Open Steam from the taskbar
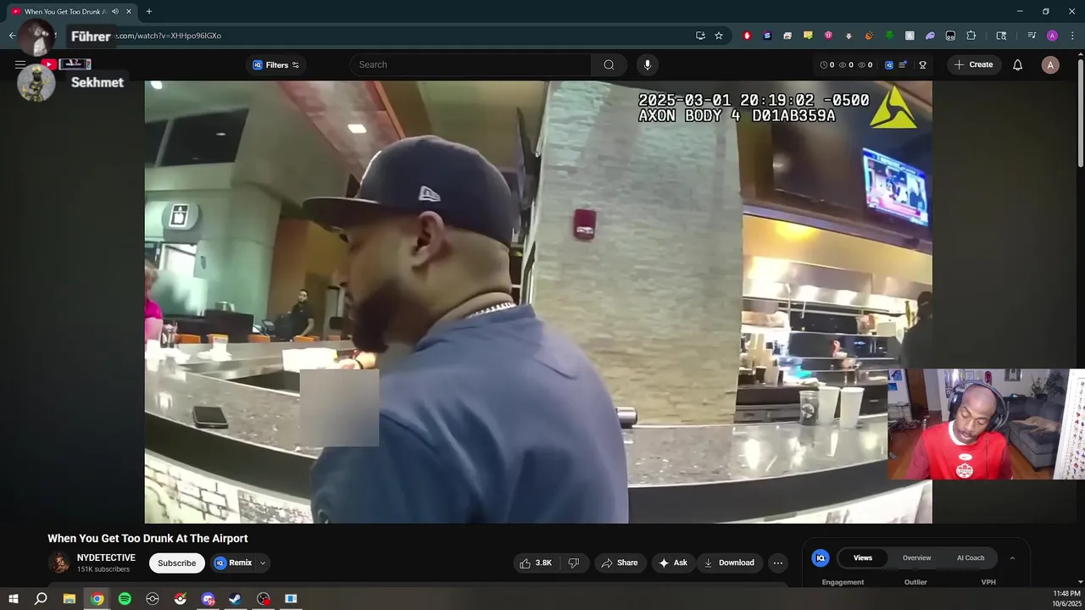This screenshot has height=610, width=1085. pos(236,599)
